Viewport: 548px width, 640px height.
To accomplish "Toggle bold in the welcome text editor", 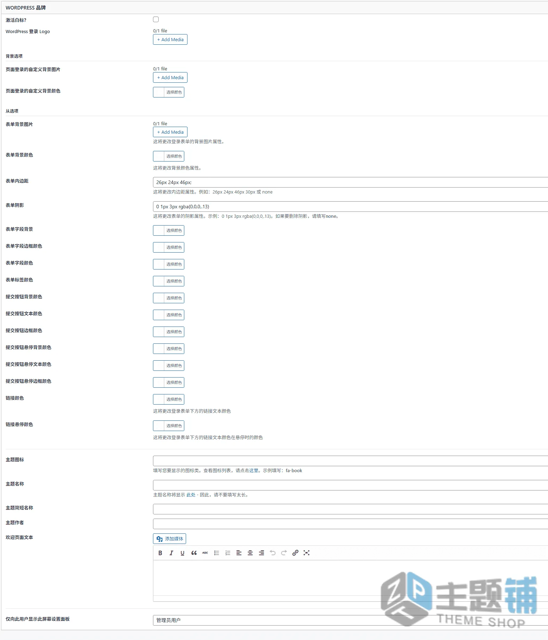I will (160, 553).
